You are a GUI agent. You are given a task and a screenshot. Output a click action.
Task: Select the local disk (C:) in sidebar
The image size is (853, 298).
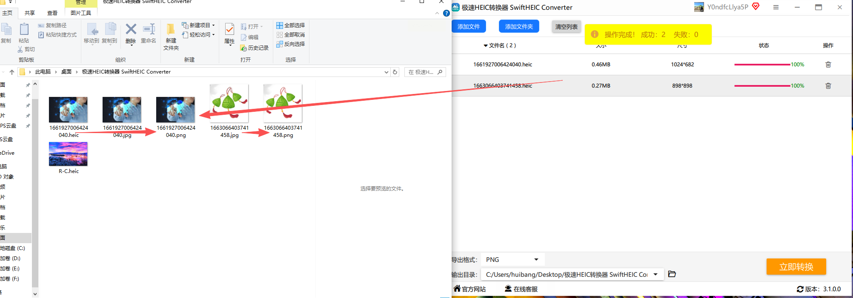click(x=13, y=248)
